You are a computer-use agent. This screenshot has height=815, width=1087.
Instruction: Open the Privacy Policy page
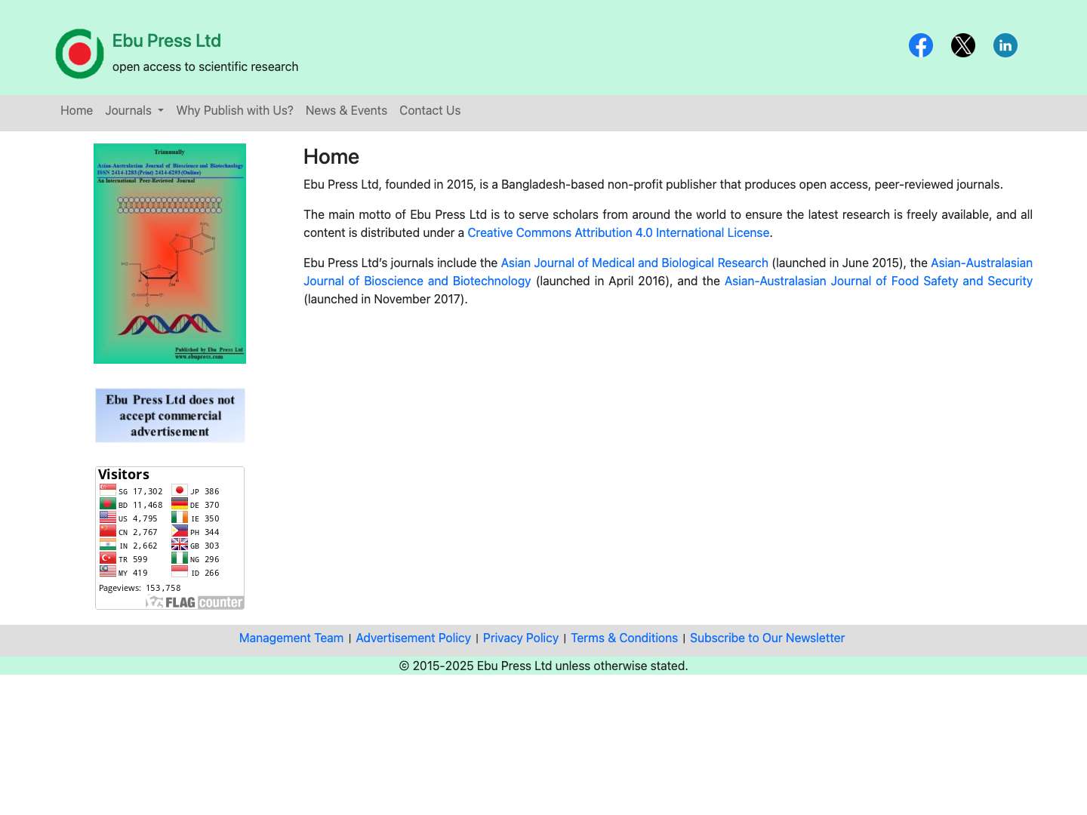521,638
